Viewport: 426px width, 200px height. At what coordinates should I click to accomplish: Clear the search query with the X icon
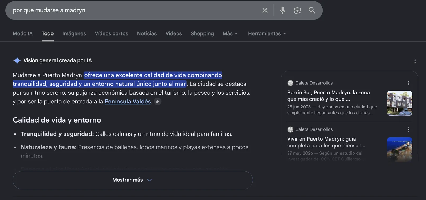(265, 10)
